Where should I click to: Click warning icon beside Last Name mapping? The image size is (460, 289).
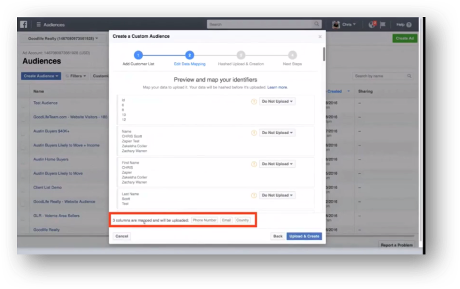coord(254,195)
